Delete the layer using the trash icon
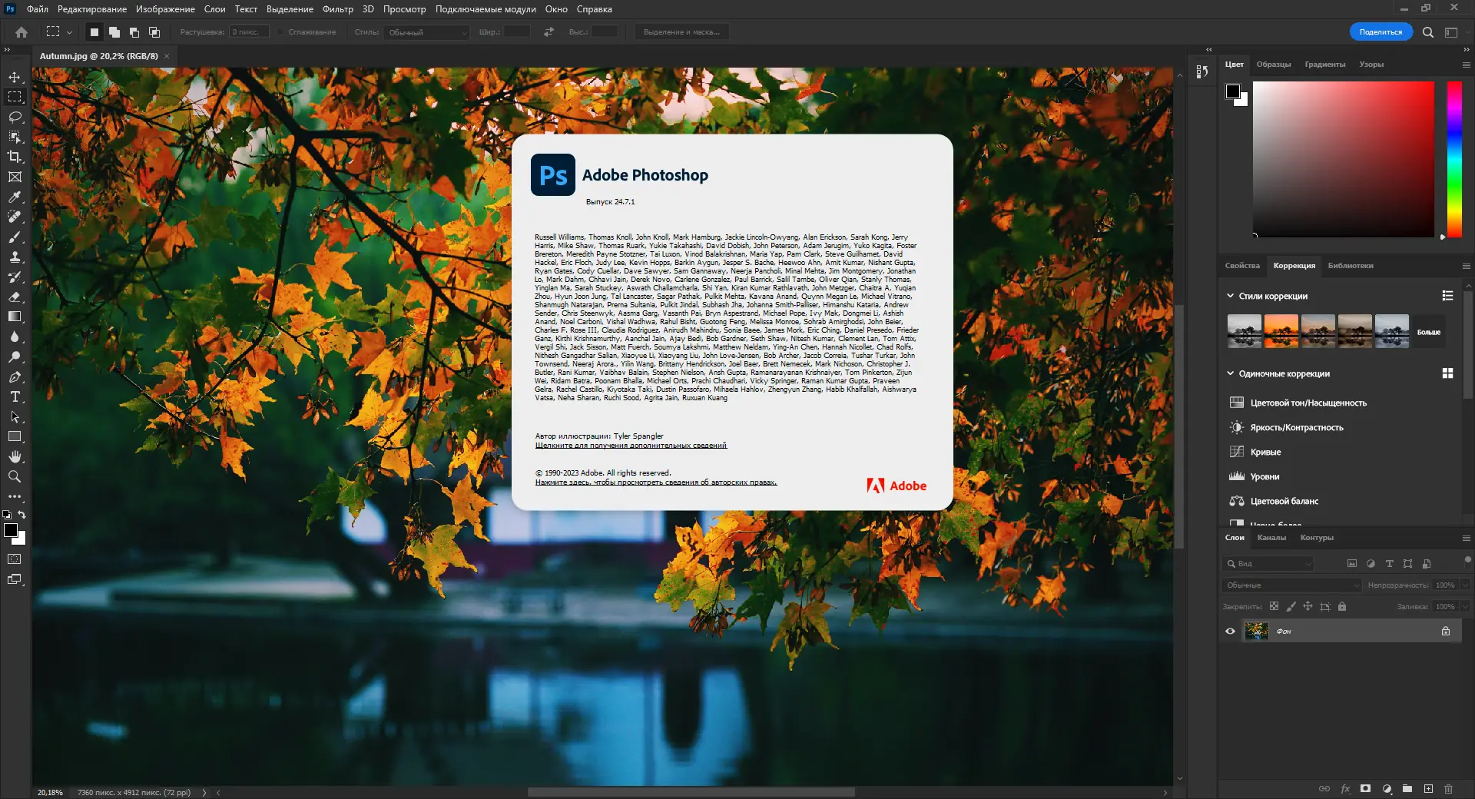The image size is (1475, 799). tap(1448, 789)
